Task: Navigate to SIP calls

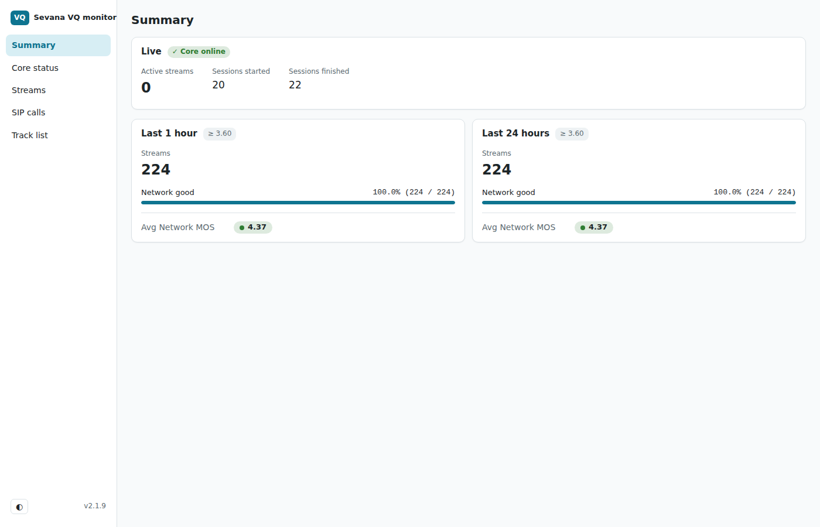Action: point(58,112)
